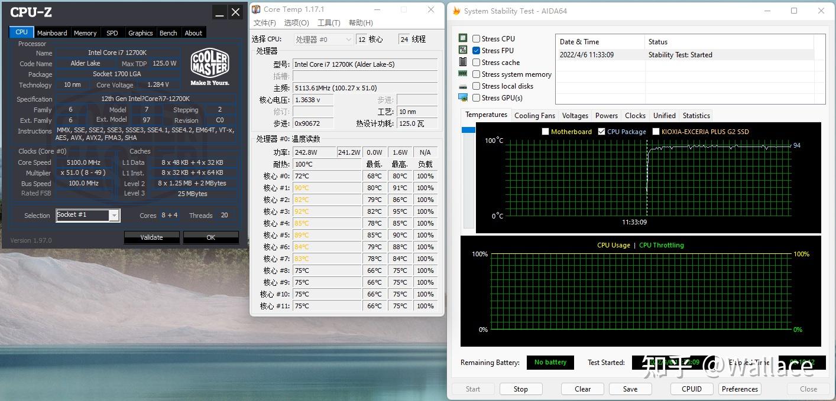The width and height of the screenshot is (836, 401).
Task: Click the OK button in CPU-Z
Action: click(x=211, y=237)
